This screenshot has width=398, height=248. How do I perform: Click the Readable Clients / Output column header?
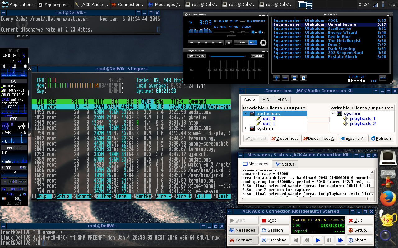click(275, 108)
